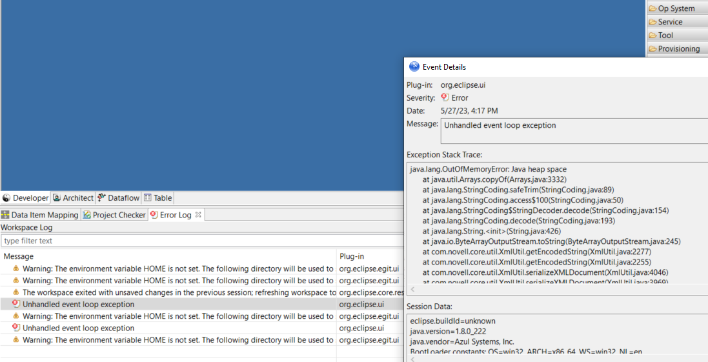Click the Table tab icon
Screen dimensions: 708x362
tap(147, 198)
